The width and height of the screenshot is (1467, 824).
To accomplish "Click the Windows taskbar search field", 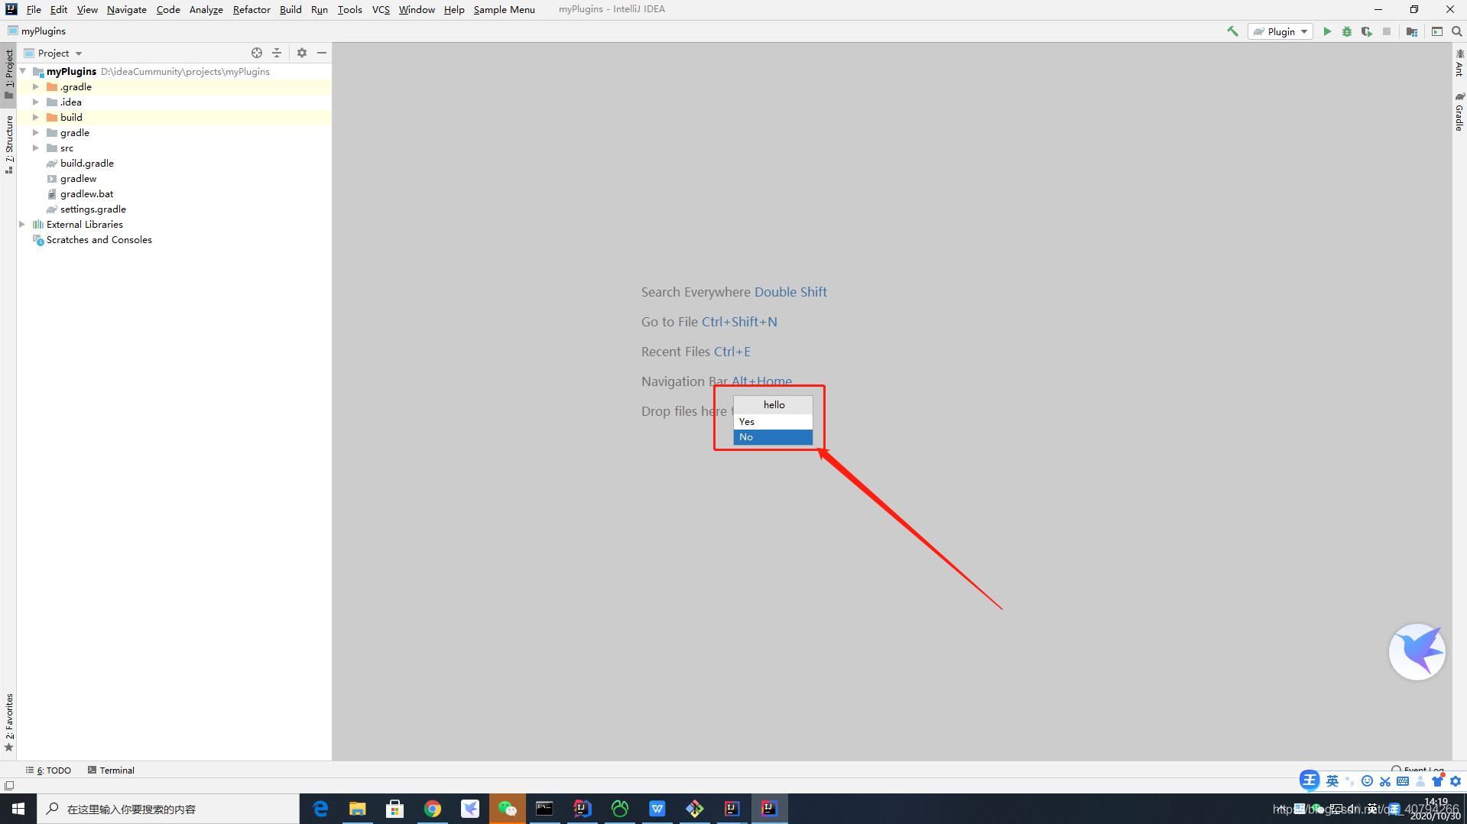I will [x=168, y=809].
